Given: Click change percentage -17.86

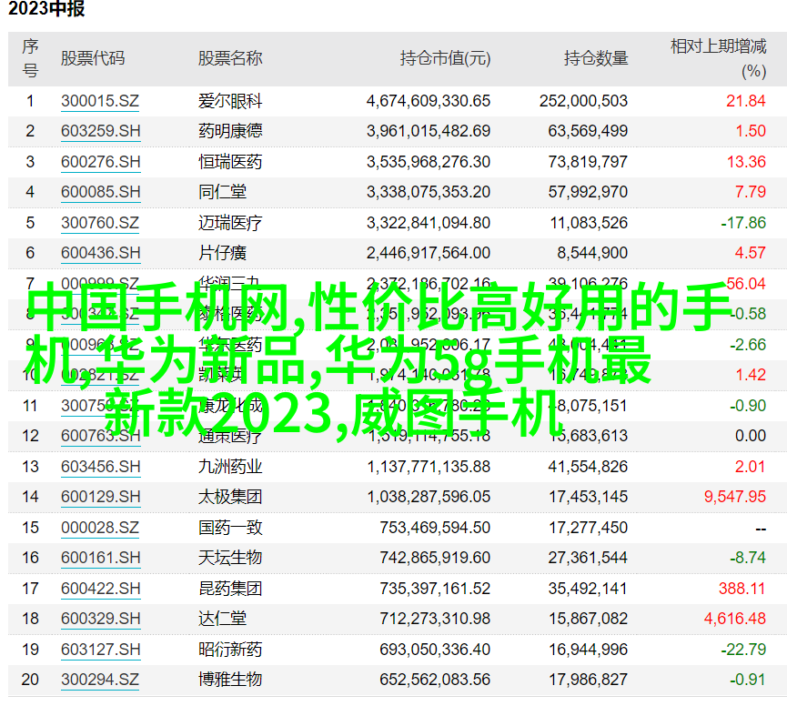Looking at the screenshot, I should point(743,223).
